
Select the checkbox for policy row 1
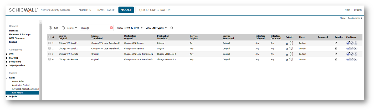[49, 43]
